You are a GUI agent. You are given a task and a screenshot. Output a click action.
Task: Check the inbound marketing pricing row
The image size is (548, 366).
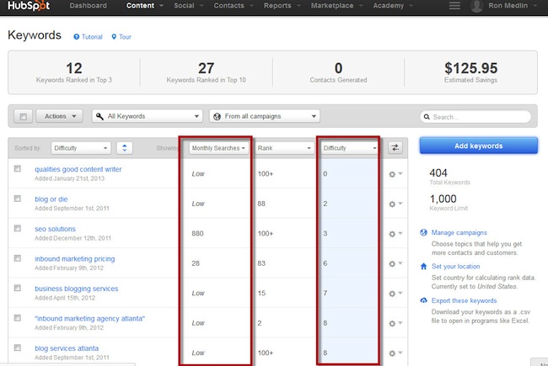click(18, 258)
